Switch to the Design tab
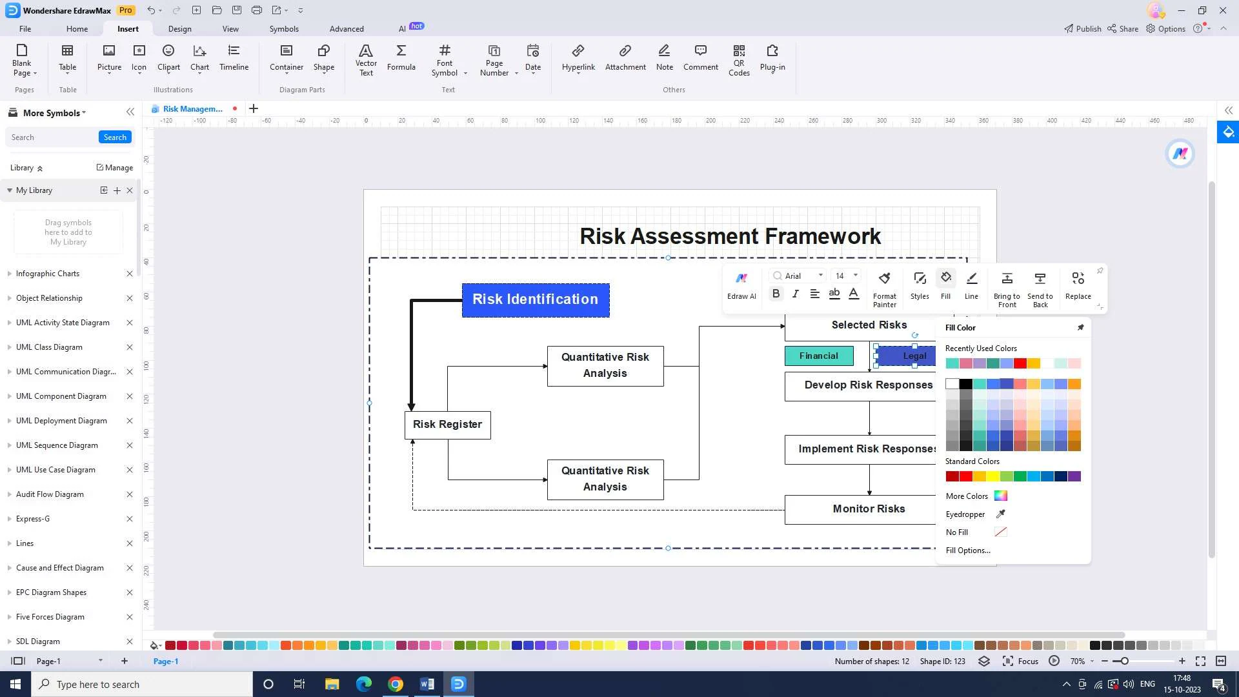The height and width of the screenshot is (697, 1239). tap(179, 29)
